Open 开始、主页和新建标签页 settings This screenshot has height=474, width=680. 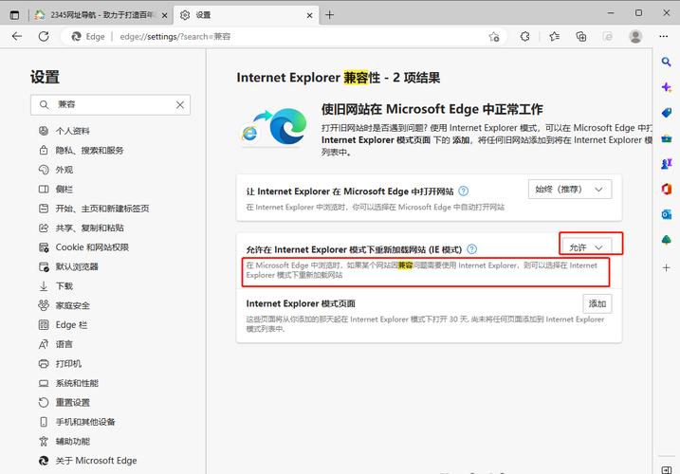pyautogui.click(x=94, y=209)
